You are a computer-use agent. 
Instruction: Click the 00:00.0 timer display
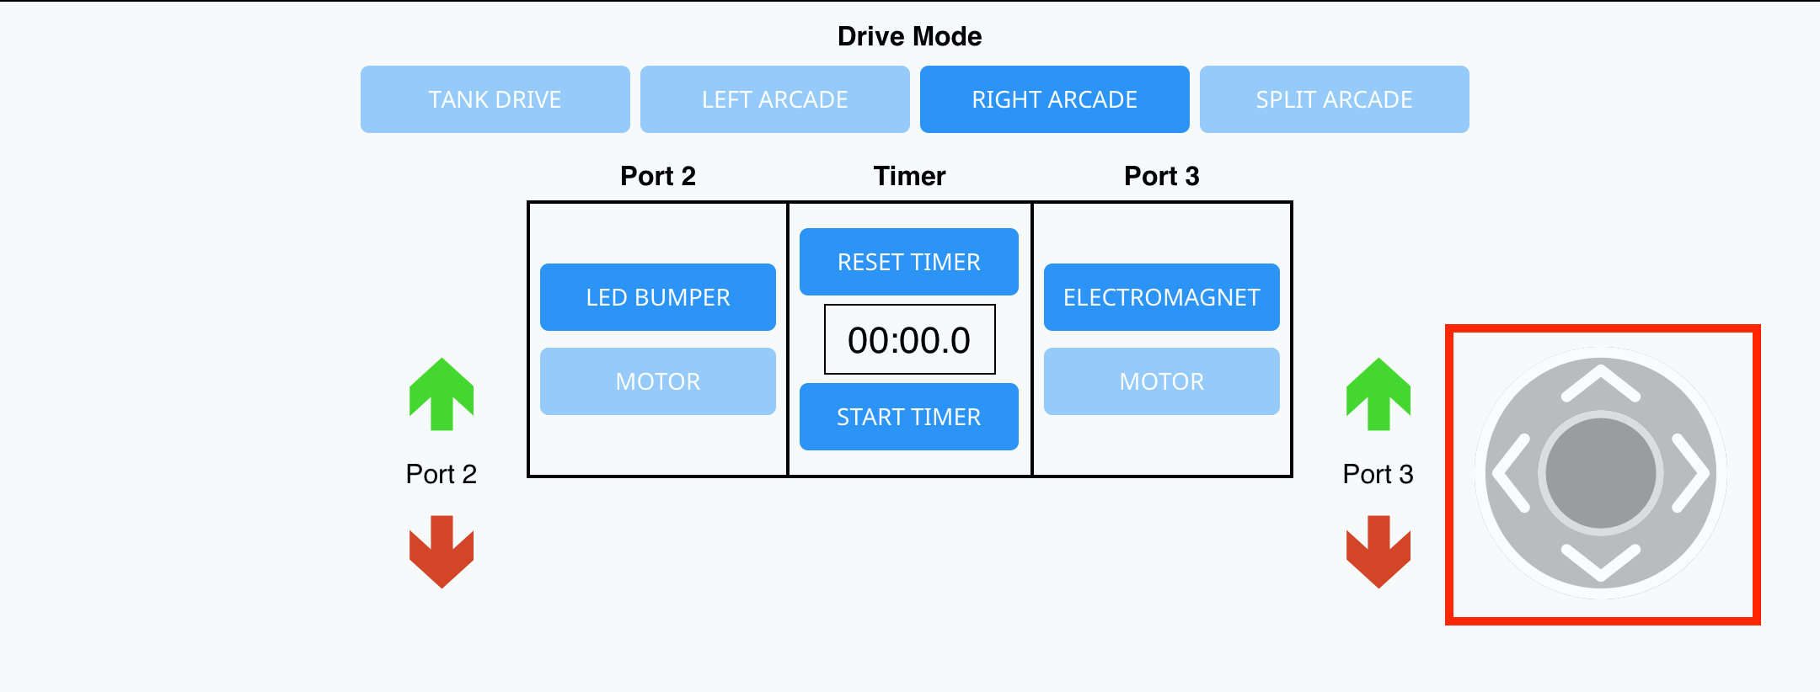(x=908, y=338)
